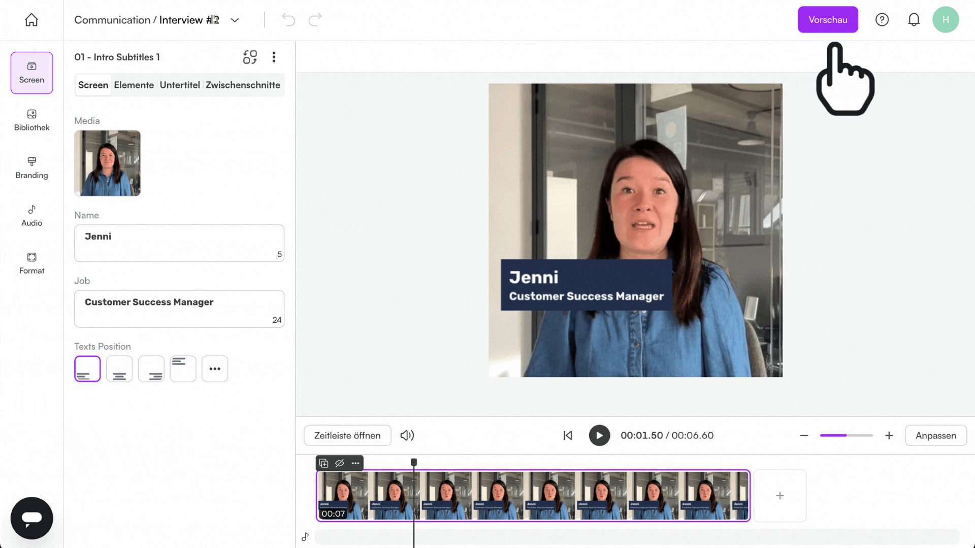Screen dimensions: 975x548
Task: Open the notifications bell
Action: tap(914, 20)
